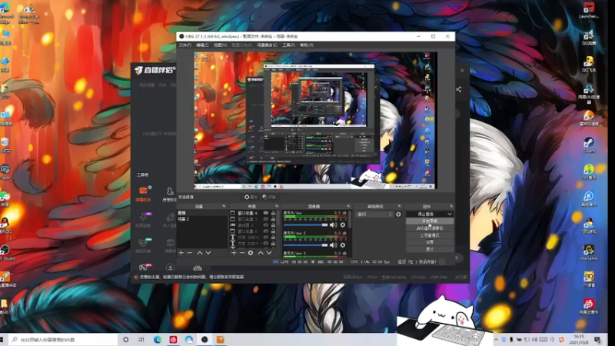The width and height of the screenshot is (615, 346).
Task: Add a new scene with the plus button
Action: coord(181,253)
